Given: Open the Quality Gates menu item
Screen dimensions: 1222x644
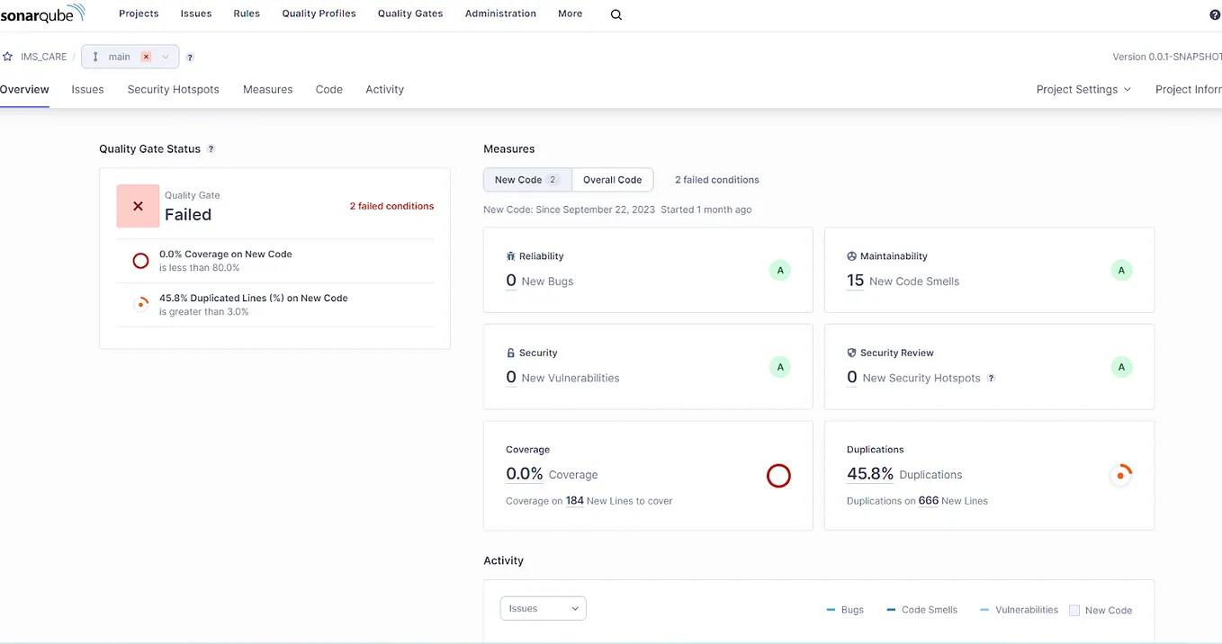Looking at the screenshot, I should pyautogui.click(x=409, y=13).
